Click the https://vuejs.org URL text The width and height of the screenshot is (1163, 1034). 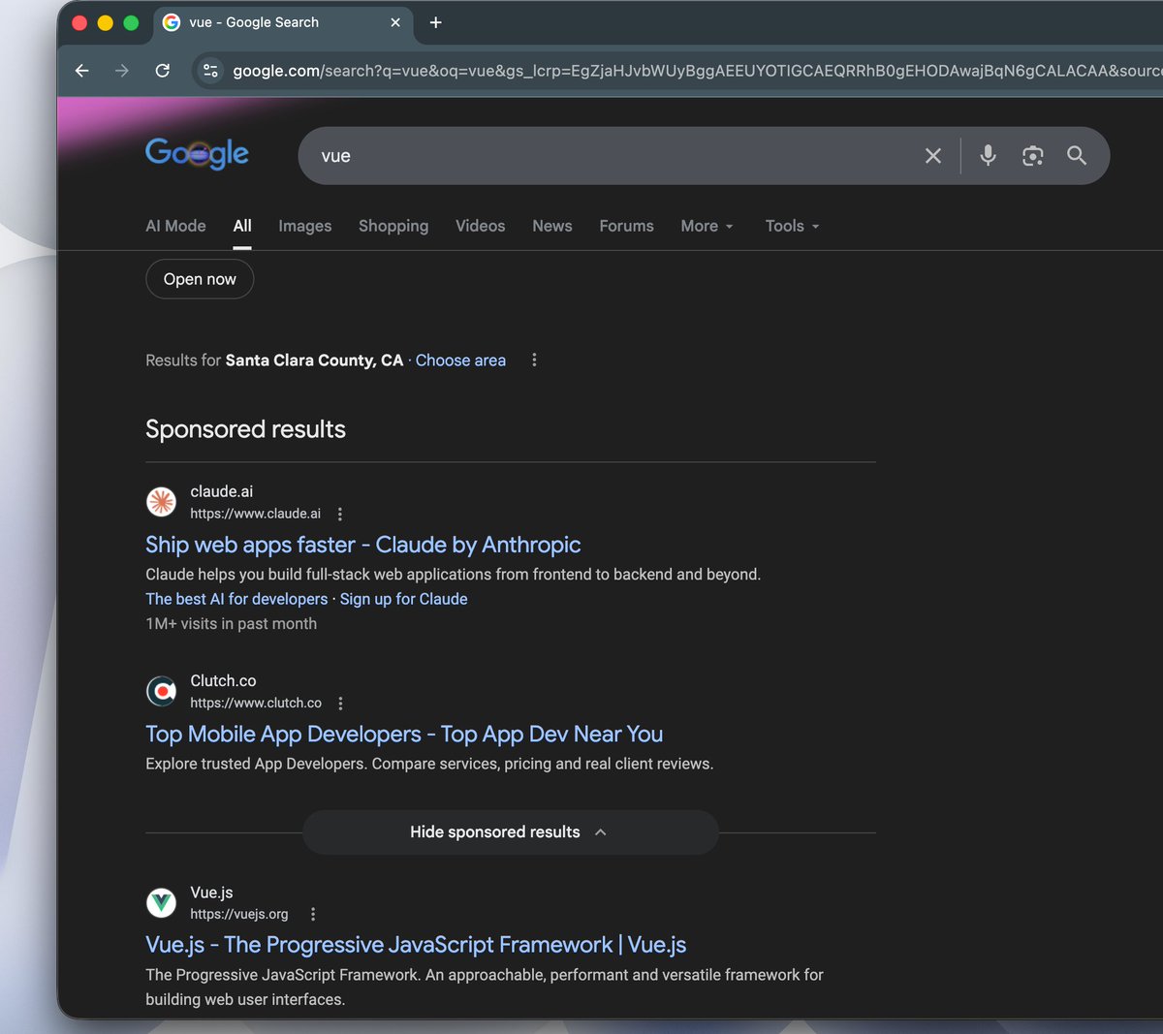pos(239,914)
